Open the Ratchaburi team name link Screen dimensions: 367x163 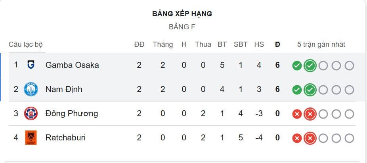pos(65,138)
